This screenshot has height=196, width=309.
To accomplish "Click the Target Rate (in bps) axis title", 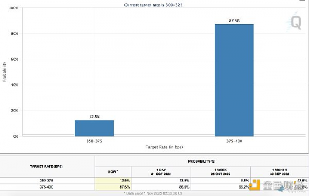I will 164,147.
